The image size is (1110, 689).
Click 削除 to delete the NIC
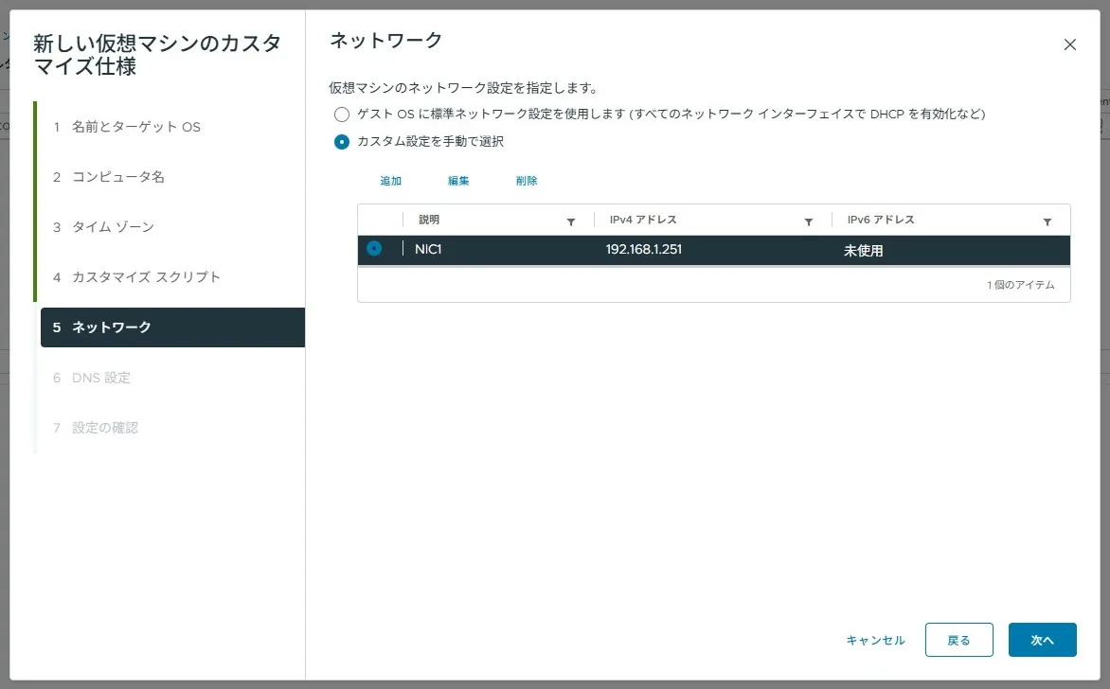[x=527, y=181]
